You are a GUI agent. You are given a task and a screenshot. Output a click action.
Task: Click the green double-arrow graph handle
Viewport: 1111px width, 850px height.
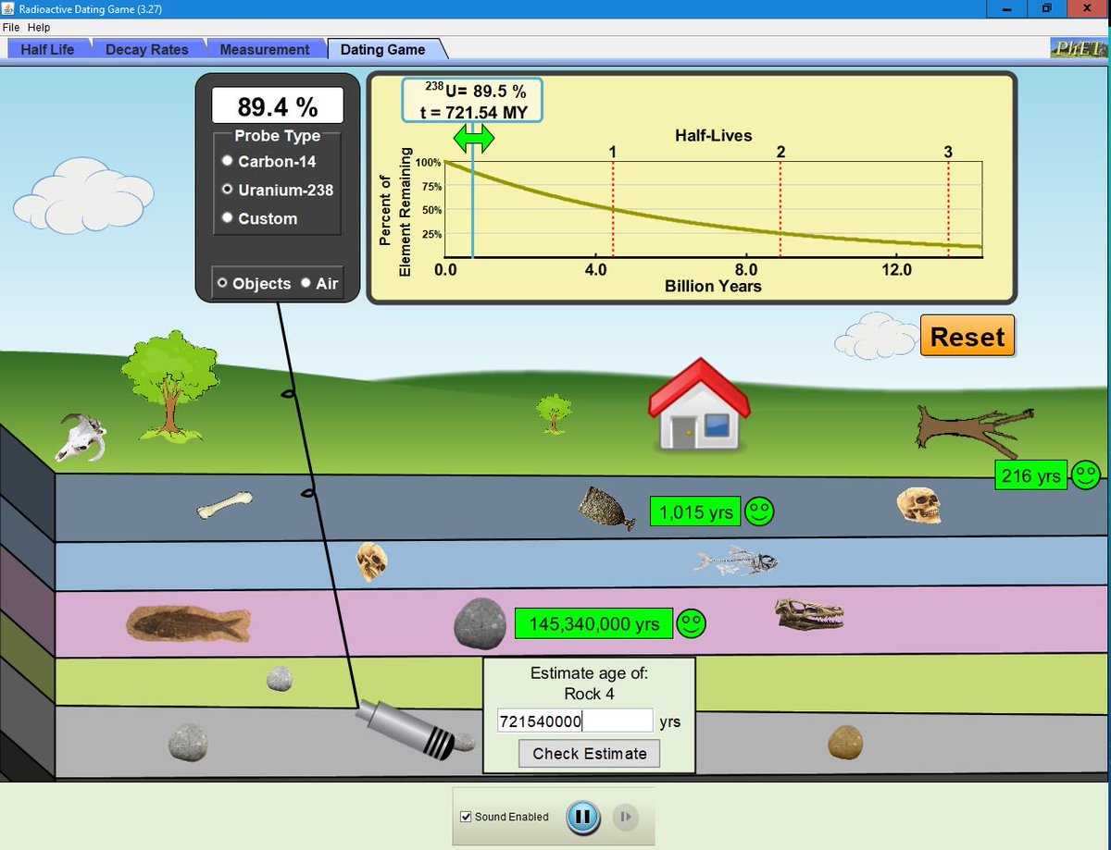(473, 139)
